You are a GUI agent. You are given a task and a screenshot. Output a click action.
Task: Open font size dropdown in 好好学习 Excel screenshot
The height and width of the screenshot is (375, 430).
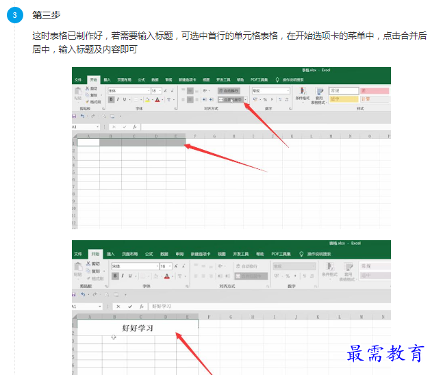coord(170,266)
